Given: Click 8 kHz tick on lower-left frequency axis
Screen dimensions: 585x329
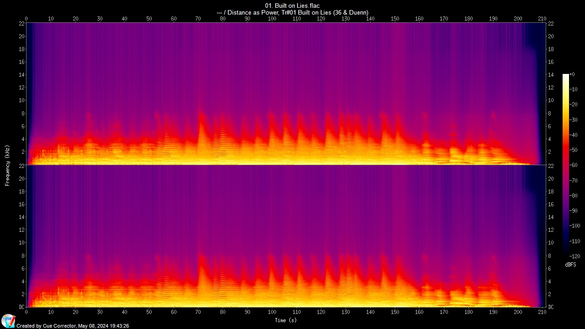Looking at the screenshot, I should [21, 256].
